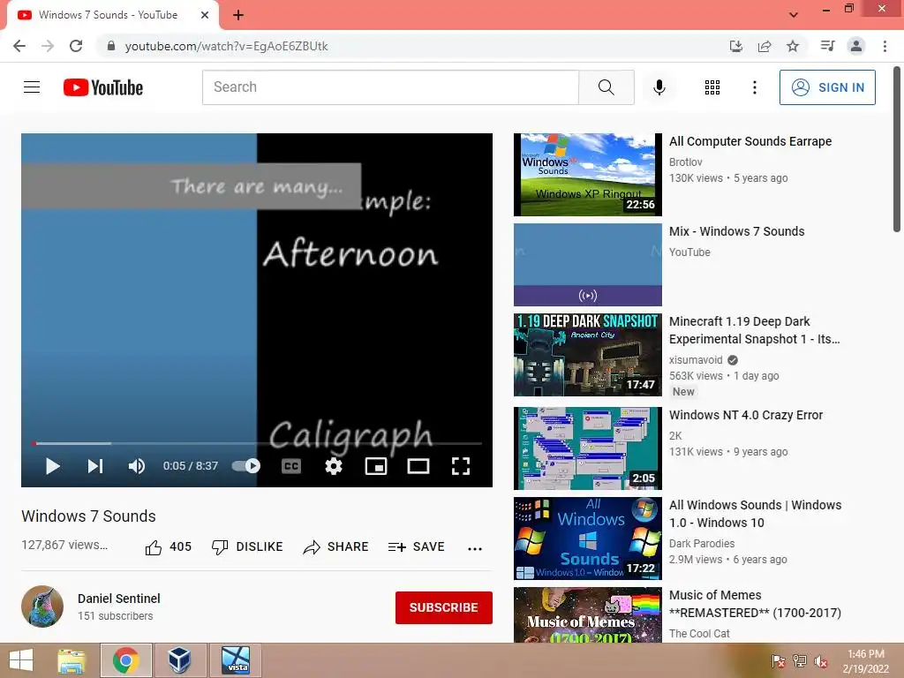The image size is (904, 678).
Task: Enter fullscreen mode on video
Action: click(x=461, y=466)
